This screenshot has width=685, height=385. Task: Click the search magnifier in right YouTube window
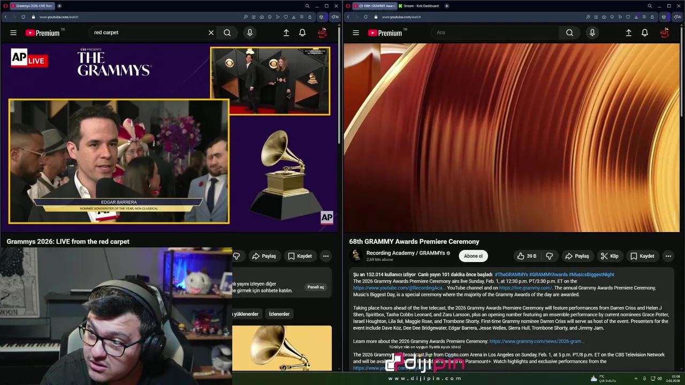click(569, 33)
